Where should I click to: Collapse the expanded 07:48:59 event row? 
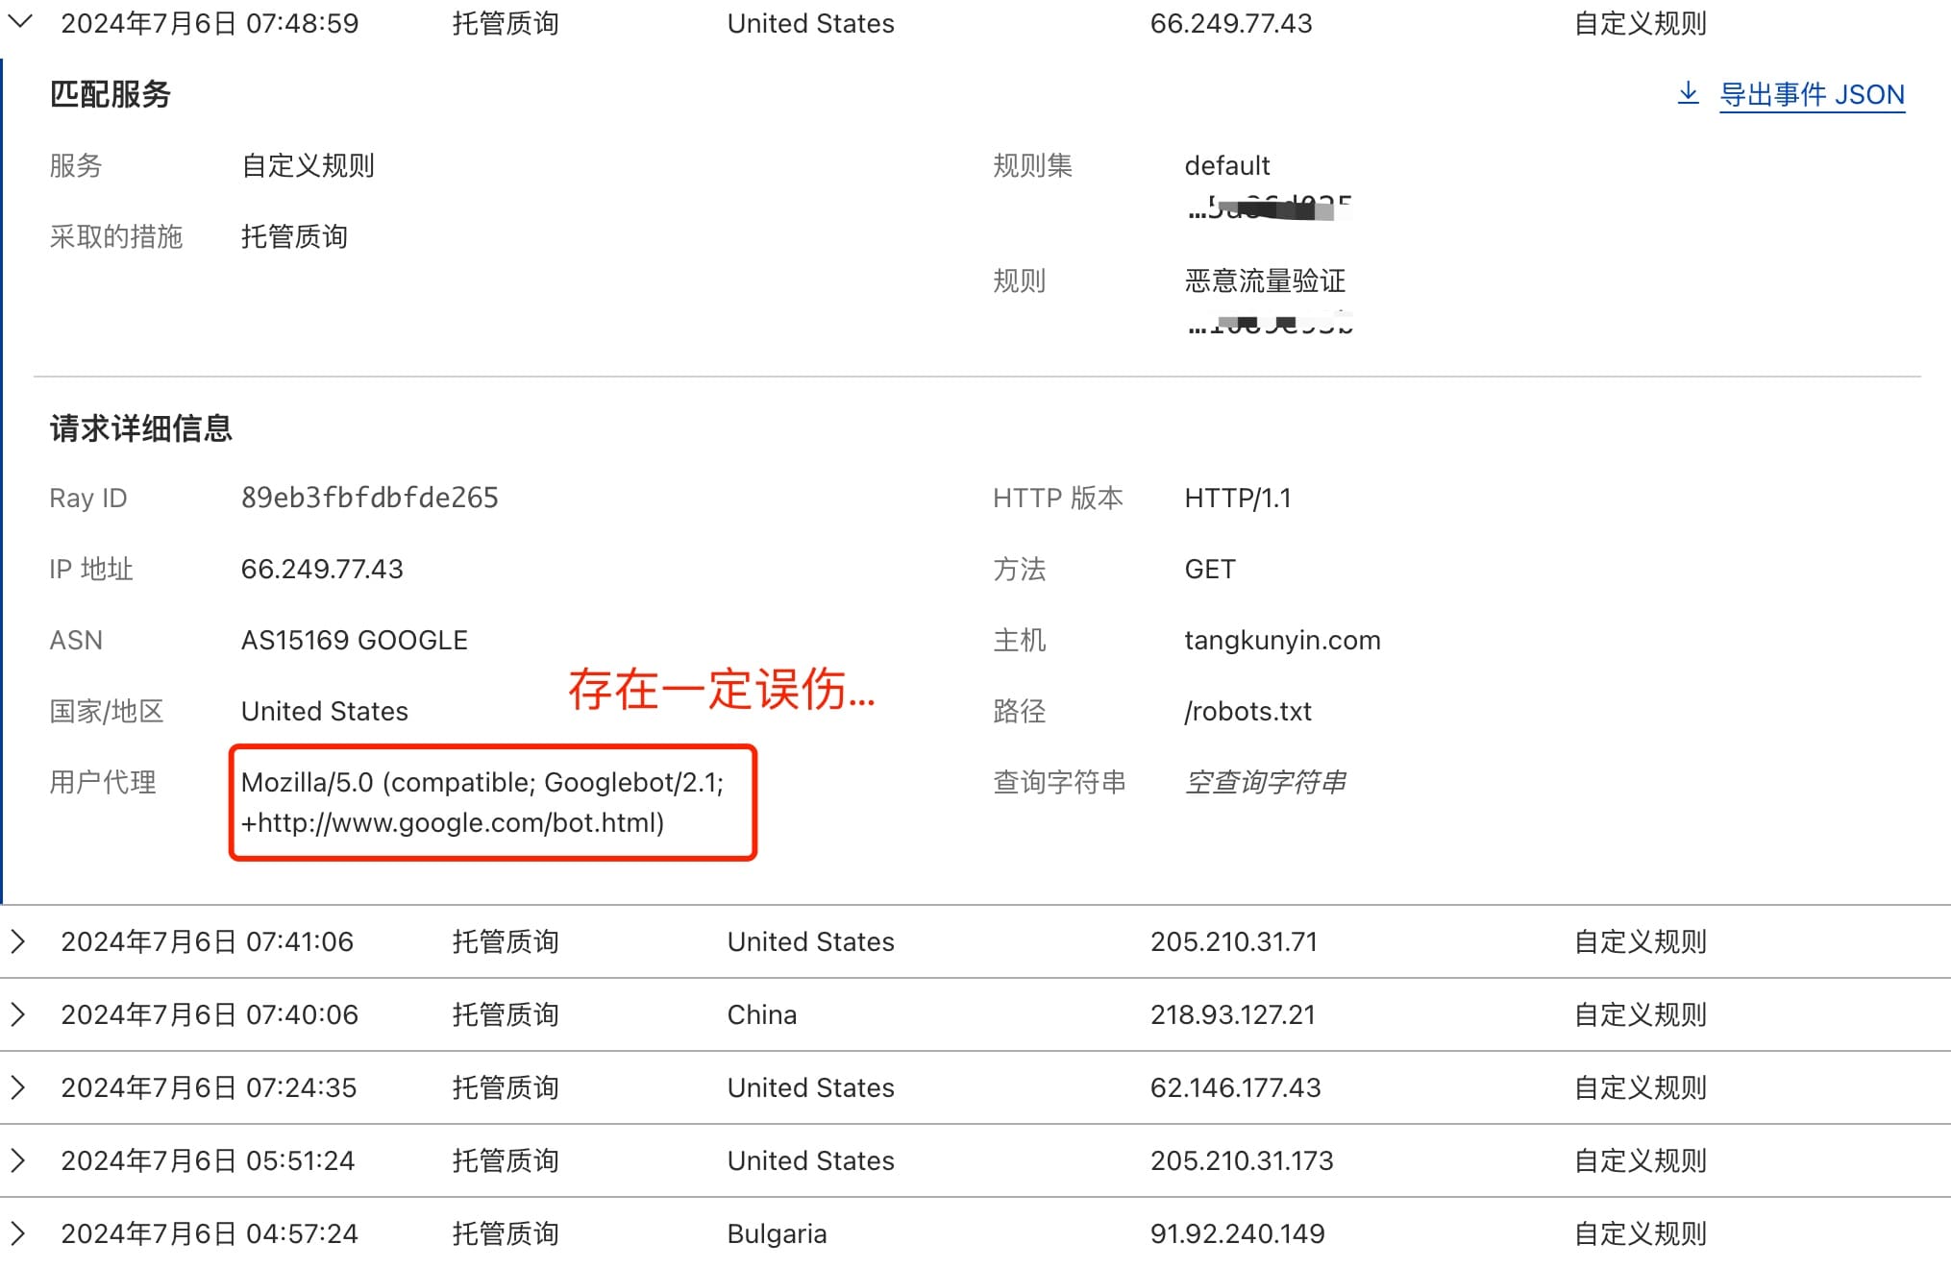click(x=20, y=21)
